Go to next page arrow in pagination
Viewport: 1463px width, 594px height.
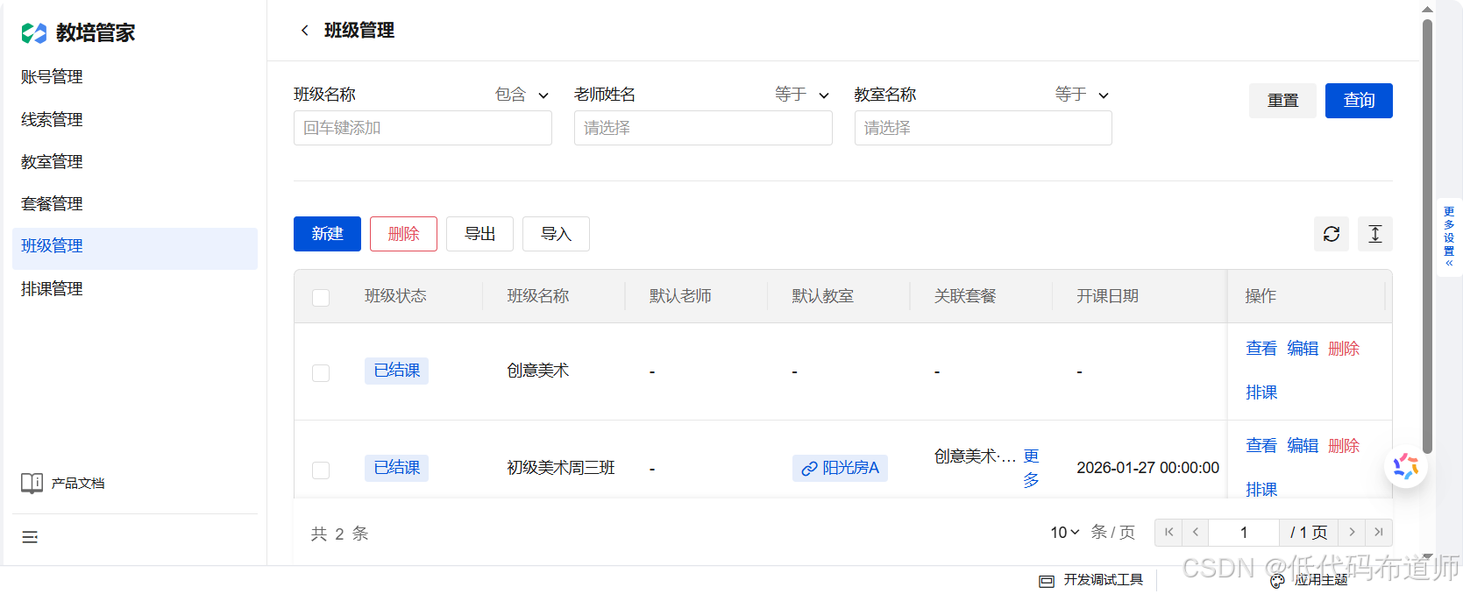coord(1352,533)
